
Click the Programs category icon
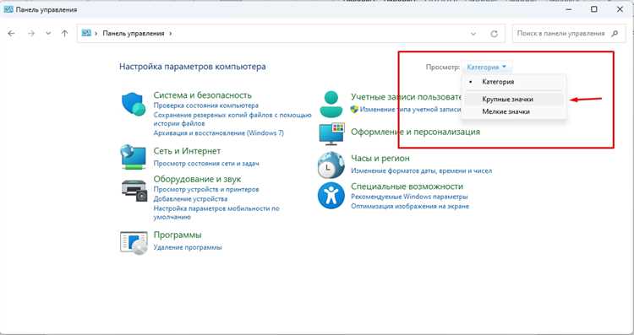134,242
